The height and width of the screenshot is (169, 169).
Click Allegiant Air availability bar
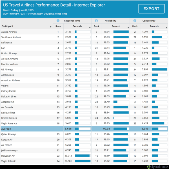click(121, 102)
